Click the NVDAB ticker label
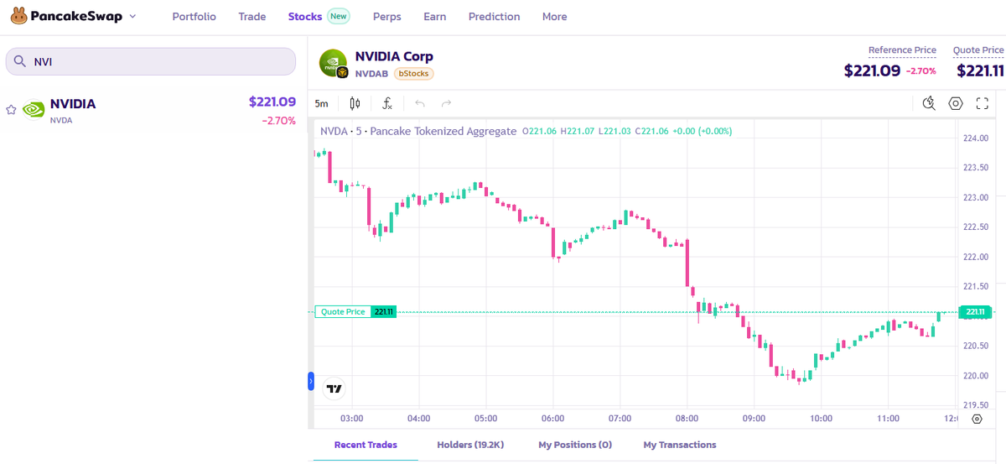This screenshot has height=464, width=1006. [371, 74]
